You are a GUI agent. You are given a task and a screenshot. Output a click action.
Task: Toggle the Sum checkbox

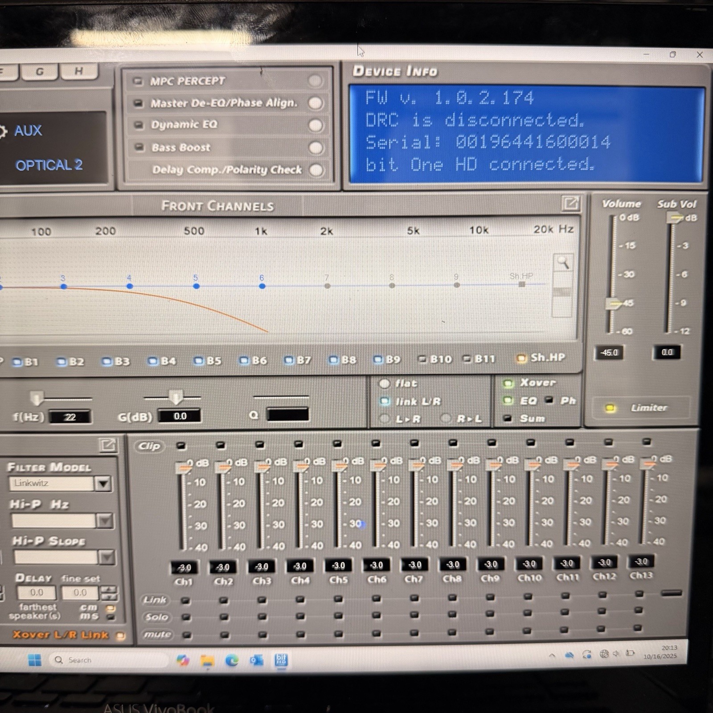click(x=507, y=418)
